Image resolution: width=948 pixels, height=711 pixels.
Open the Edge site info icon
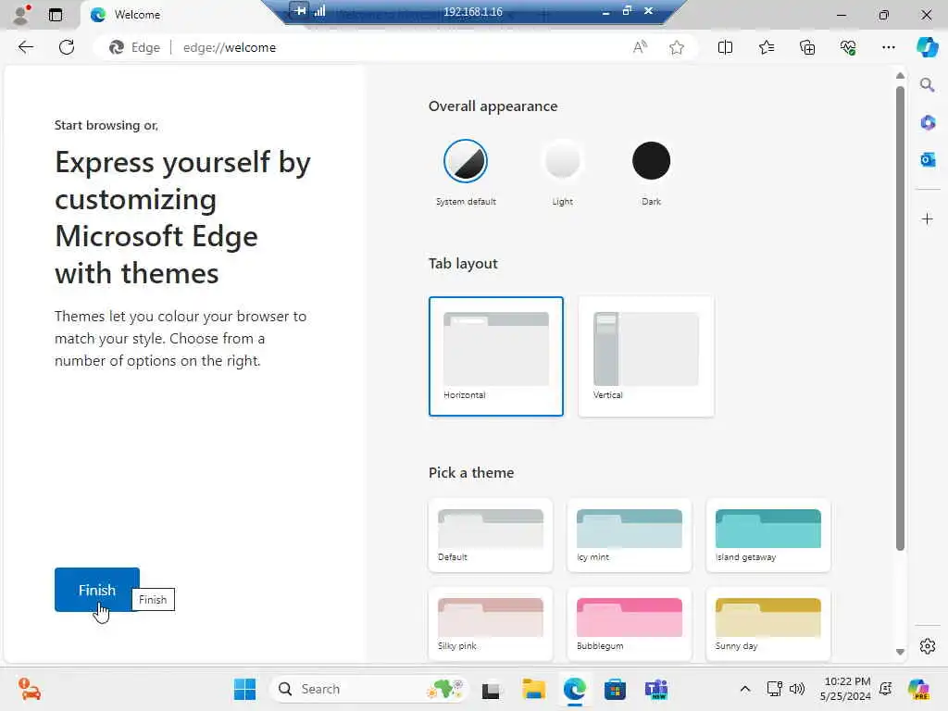click(x=133, y=47)
